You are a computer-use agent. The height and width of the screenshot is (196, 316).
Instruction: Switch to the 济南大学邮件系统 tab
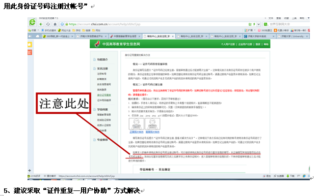pos(257,37)
